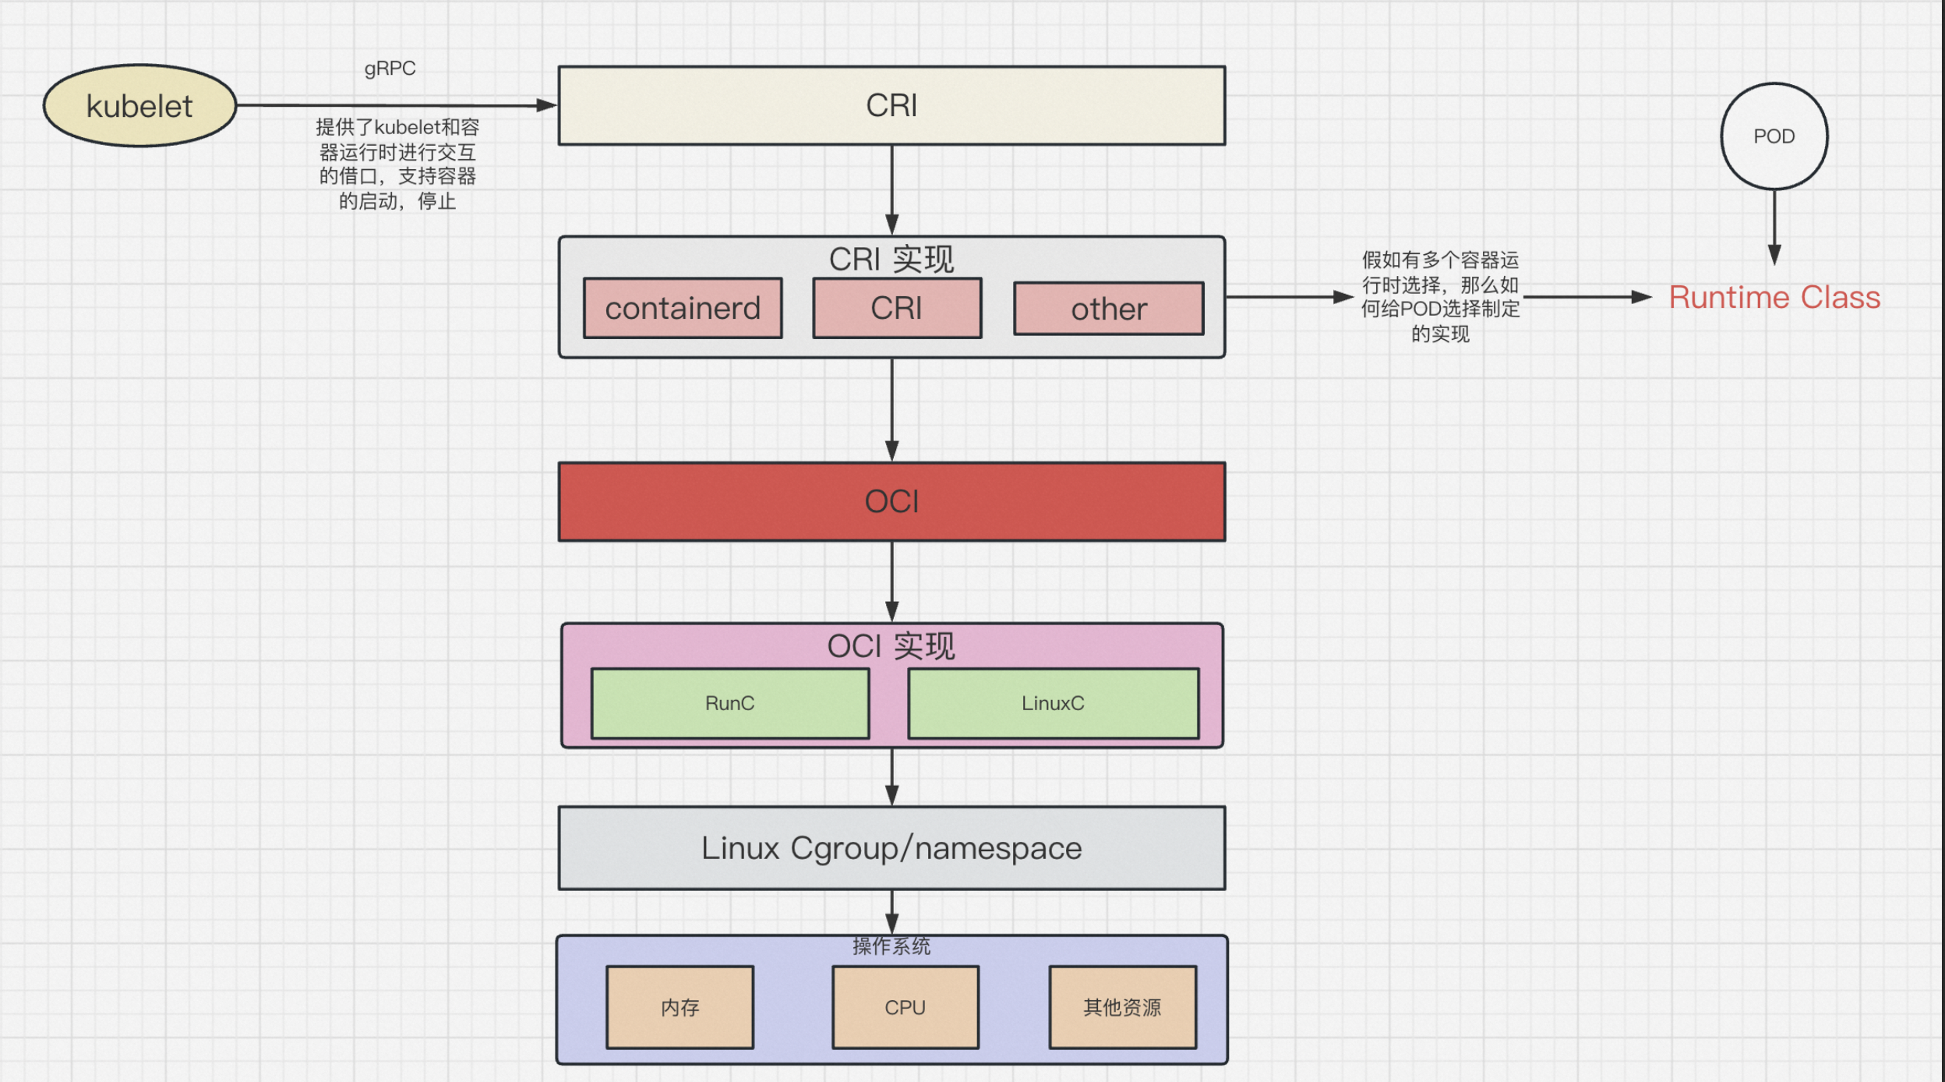Image resolution: width=1945 pixels, height=1082 pixels.
Task: Select the 内存 box
Action: (680, 1007)
